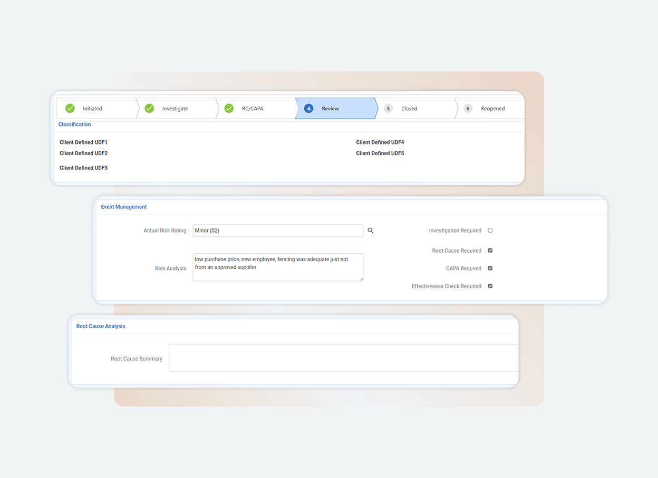Screen dimensions: 658x478
Task: Click the number 6 badge on Reopened
Action: 468,108
